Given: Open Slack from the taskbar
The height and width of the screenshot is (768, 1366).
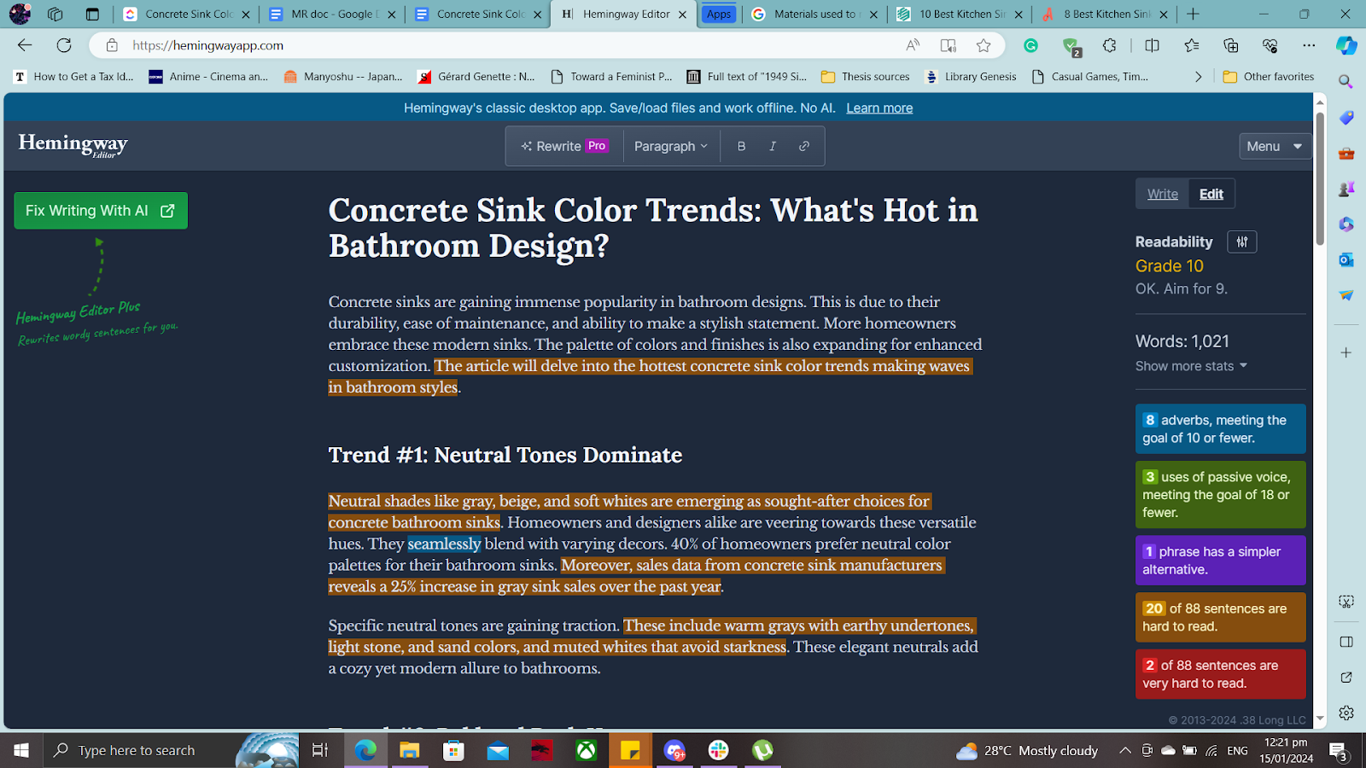Looking at the screenshot, I should [719, 750].
